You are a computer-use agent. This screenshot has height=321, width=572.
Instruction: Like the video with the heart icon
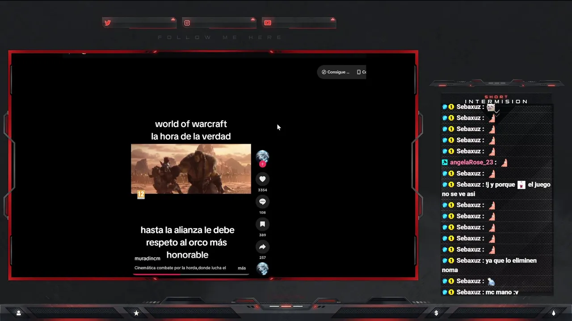click(x=262, y=179)
